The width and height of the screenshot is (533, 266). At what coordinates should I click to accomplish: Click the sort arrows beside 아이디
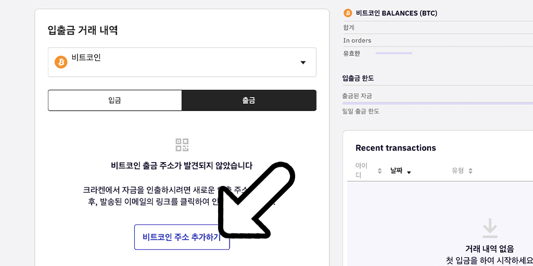pyautogui.click(x=379, y=171)
